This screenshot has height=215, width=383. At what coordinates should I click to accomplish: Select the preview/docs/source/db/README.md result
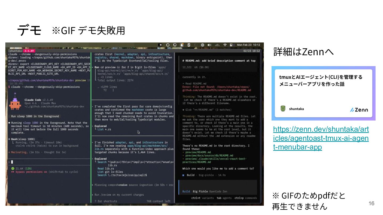pyautogui.click(x=208, y=155)
